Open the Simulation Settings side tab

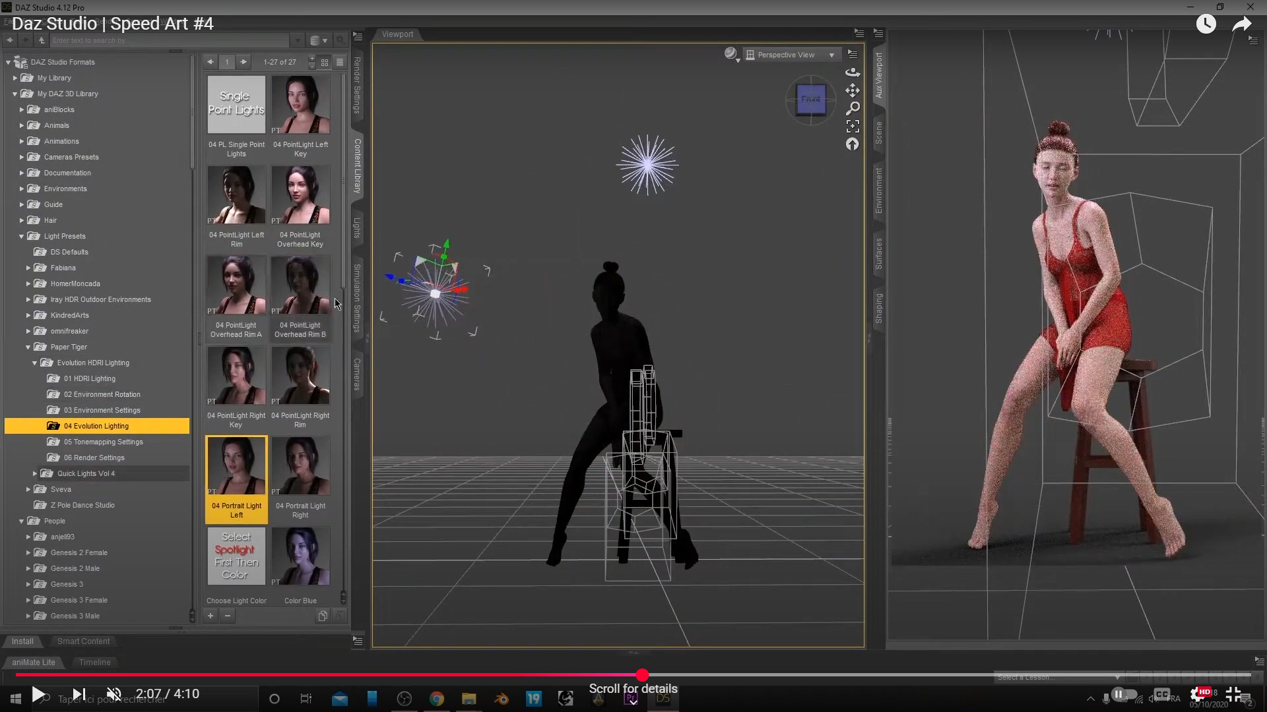(x=357, y=298)
